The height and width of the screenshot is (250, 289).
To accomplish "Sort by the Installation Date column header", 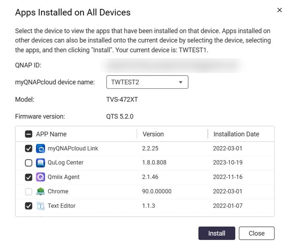I will point(236,134).
